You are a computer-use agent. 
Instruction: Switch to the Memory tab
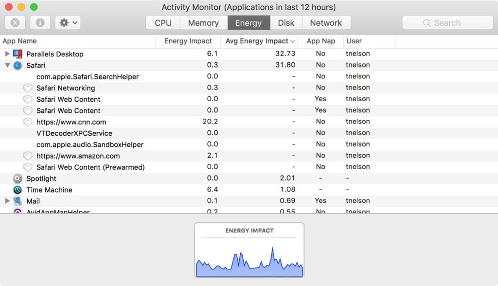pyautogui.click(x=204, y=23)
